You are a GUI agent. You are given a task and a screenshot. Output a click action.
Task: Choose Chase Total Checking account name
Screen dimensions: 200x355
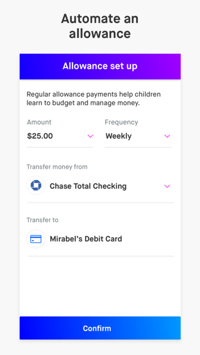point(88,186)
